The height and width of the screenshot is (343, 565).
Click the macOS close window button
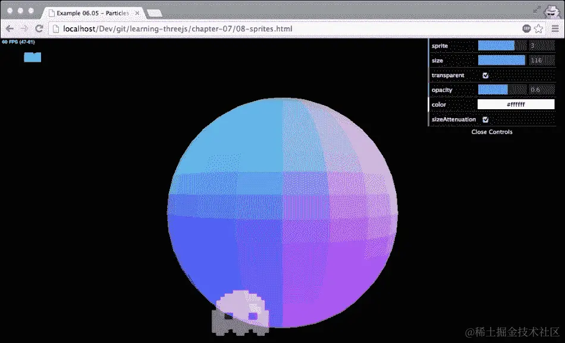[10, 11]
